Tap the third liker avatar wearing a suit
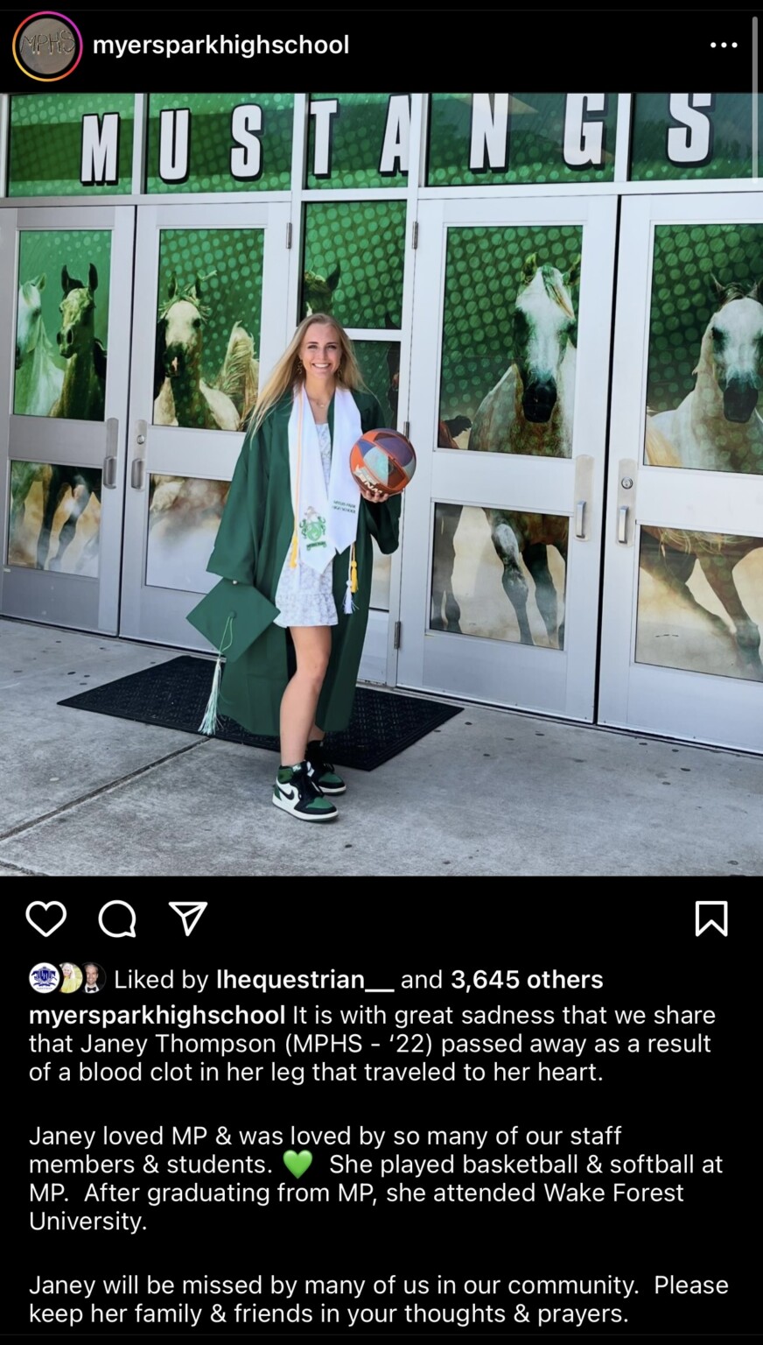The image size is (763, 1345). click(93, 978)
